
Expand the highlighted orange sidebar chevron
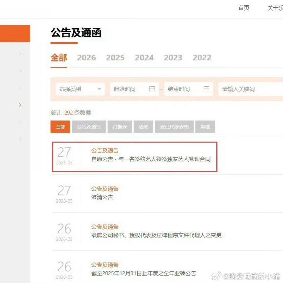(20, 105)
